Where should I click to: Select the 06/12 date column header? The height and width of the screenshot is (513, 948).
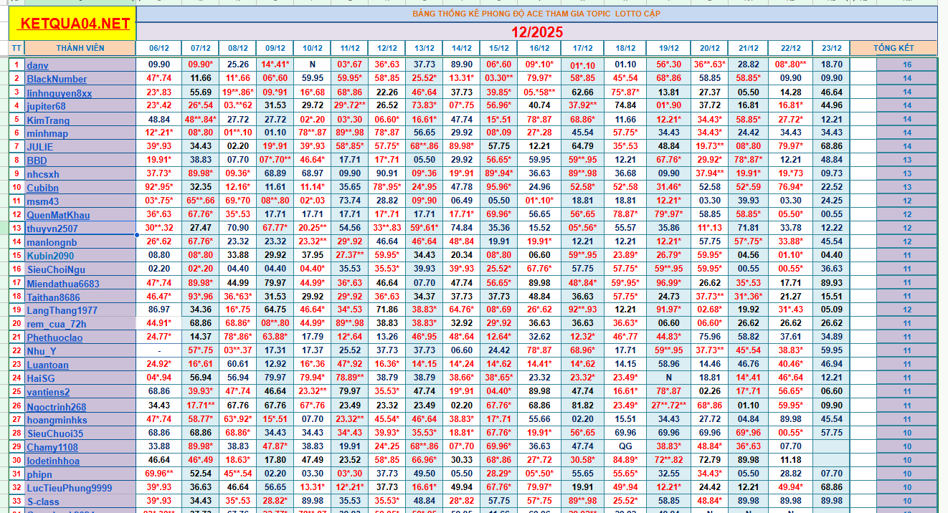pyautogui.click(x=158, y=48)
